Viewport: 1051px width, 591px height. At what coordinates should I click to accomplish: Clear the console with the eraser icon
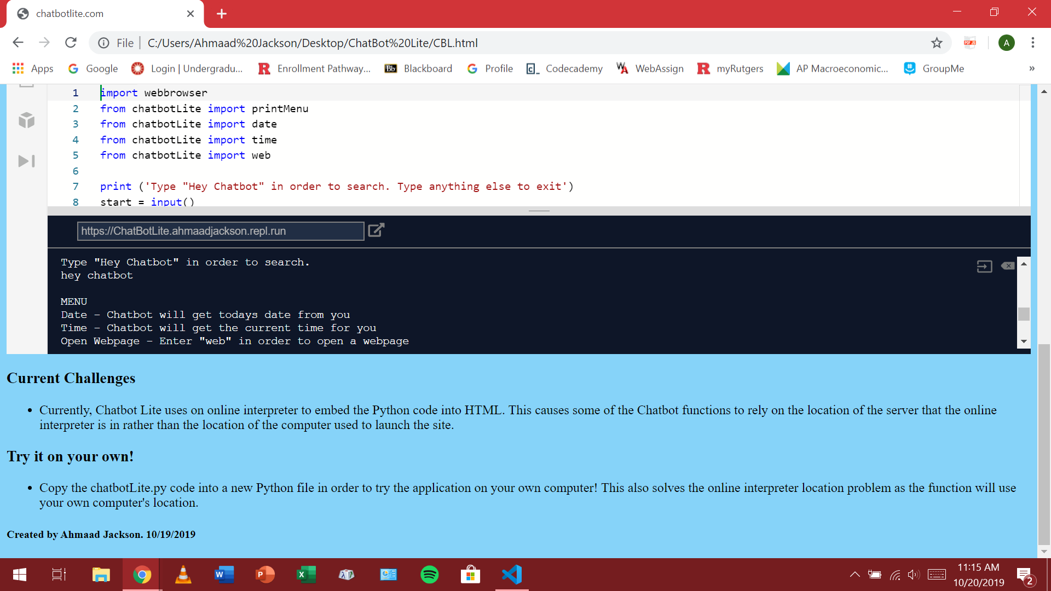click(1008, 266)
